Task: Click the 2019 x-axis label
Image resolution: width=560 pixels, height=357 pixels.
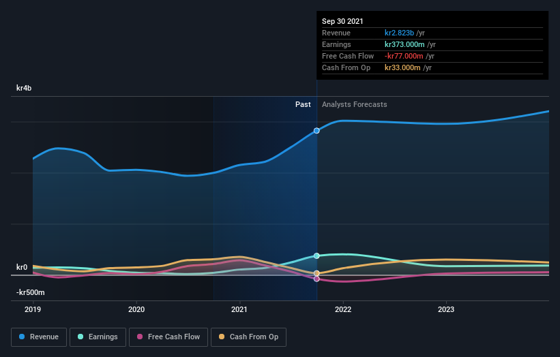Action: click(33, 309)
